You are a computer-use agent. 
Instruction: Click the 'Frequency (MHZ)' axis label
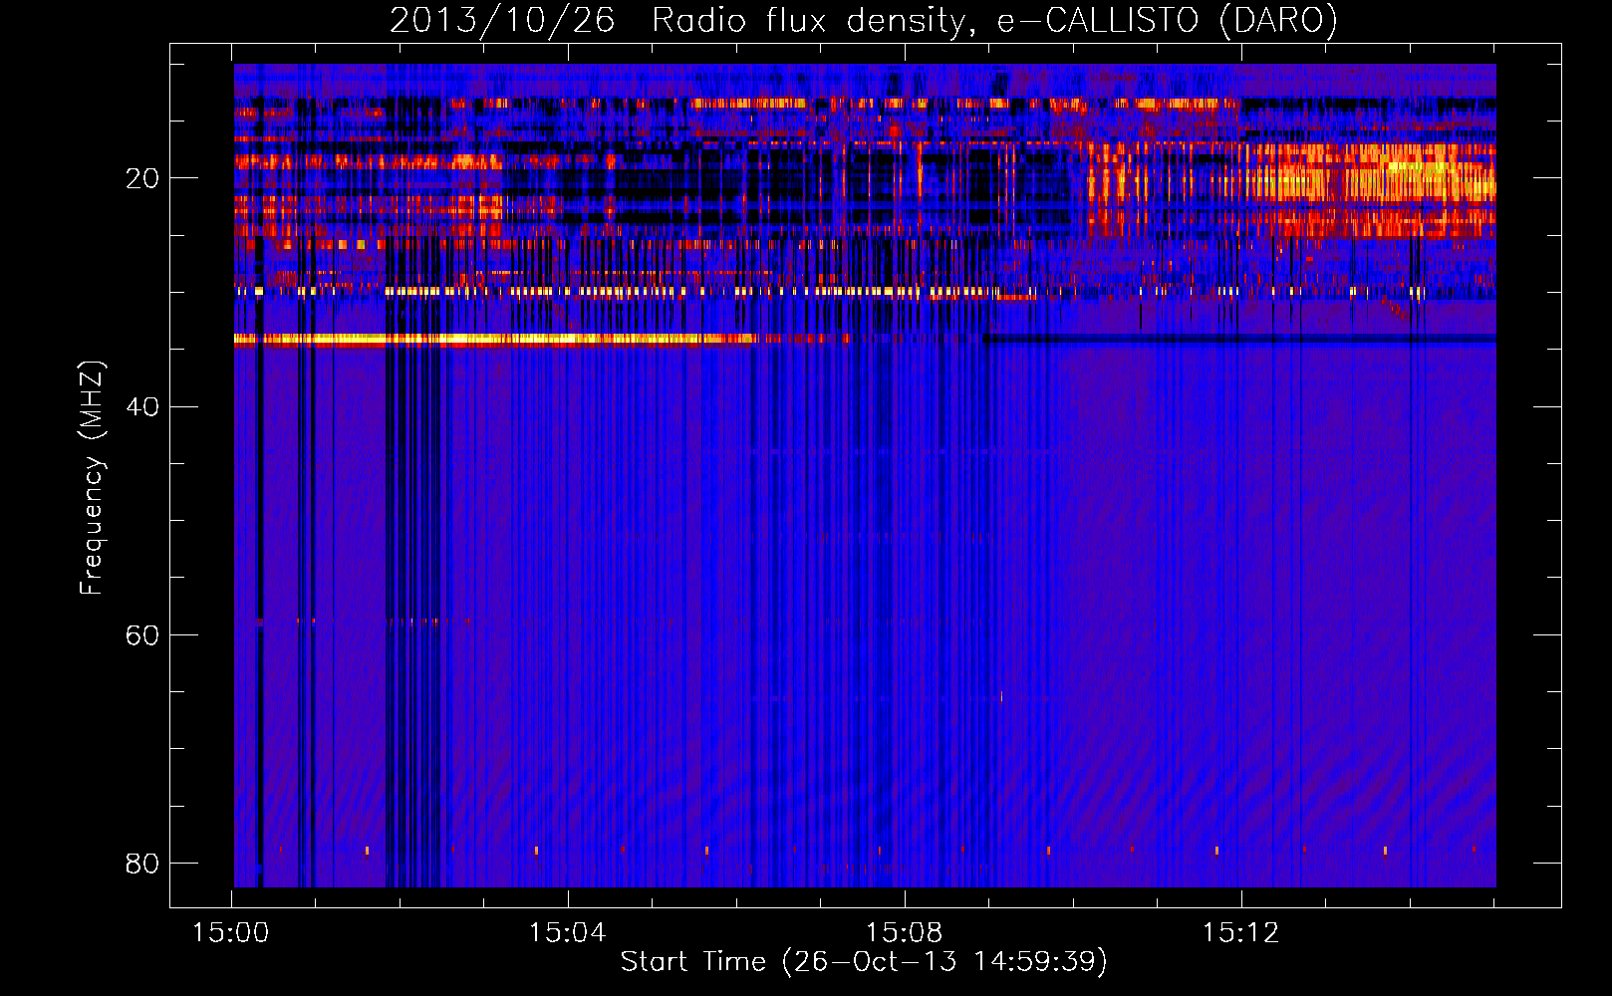click(91, 478)
